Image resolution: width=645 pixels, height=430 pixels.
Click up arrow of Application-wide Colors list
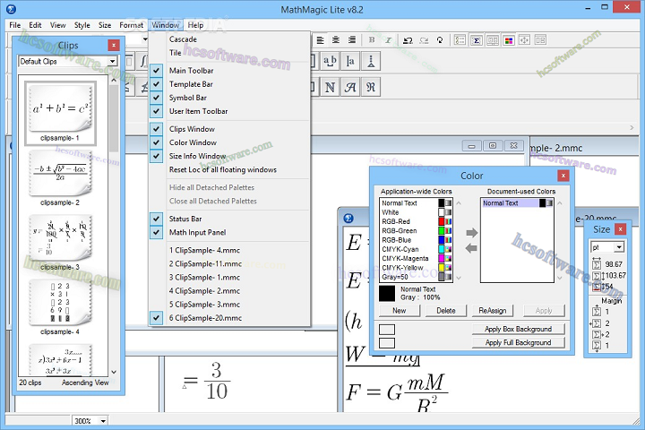tap(459, 202)
